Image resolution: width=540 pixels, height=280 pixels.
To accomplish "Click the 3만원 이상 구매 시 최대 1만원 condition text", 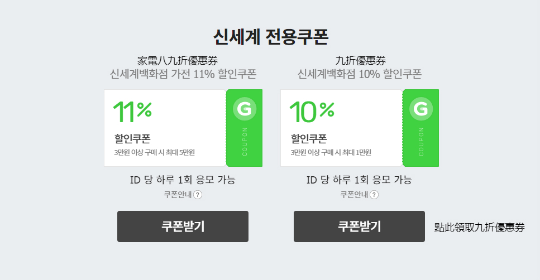I will coord(331,152).
